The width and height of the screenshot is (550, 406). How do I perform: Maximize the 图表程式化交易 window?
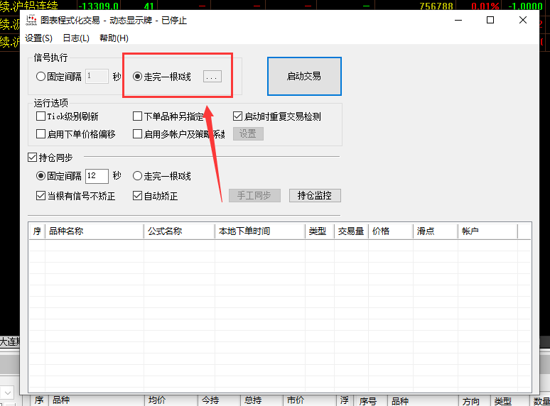coord(490,20)
